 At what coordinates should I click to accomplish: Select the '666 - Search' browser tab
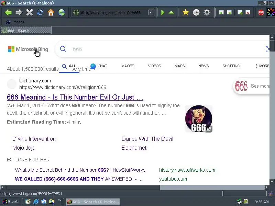coord(26,31)
